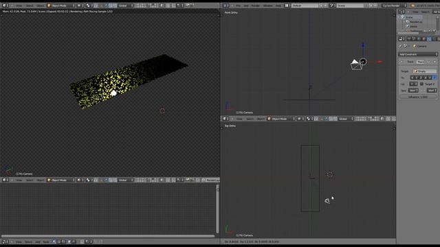Set To axis to -X
The width and height of the screenshot is (440, 247).
pyautogui.click(x=426, y=78)
